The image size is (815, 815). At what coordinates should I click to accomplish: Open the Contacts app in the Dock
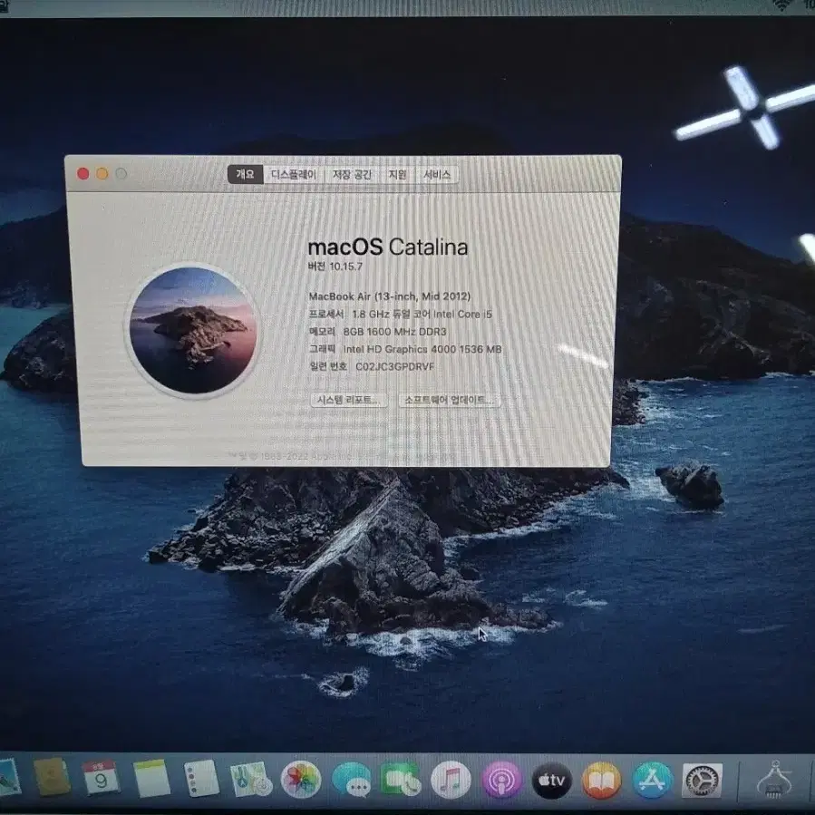click(52, 777)
